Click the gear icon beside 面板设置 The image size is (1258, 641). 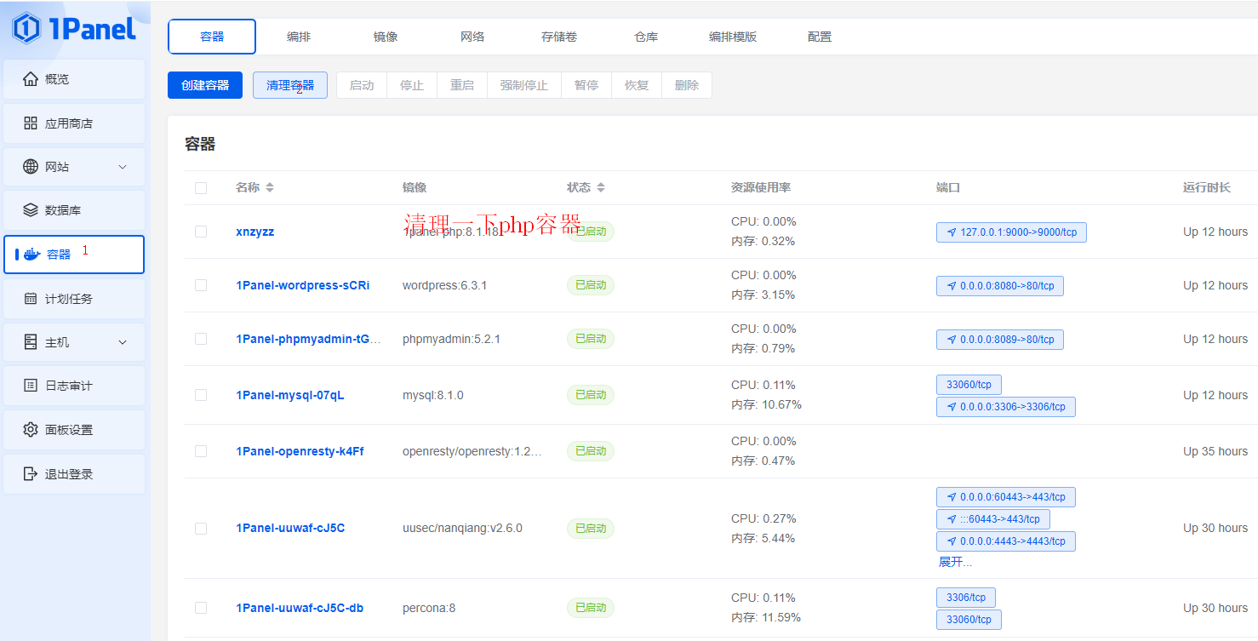31,430
